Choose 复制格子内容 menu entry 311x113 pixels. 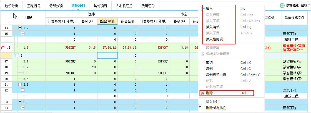[x=216, y=75]
